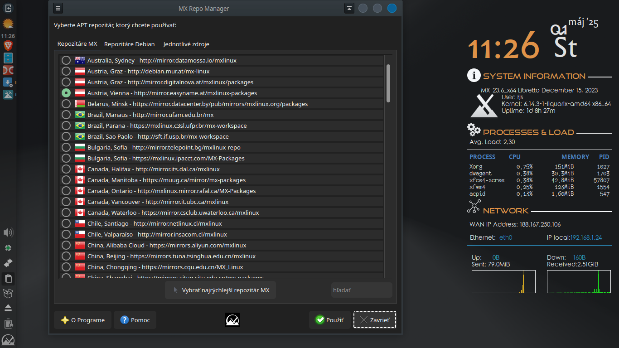This screenshot has width=619, height=348.
Task: Click the Brazil flag beside the Manaus mirror
Action: 80,115
